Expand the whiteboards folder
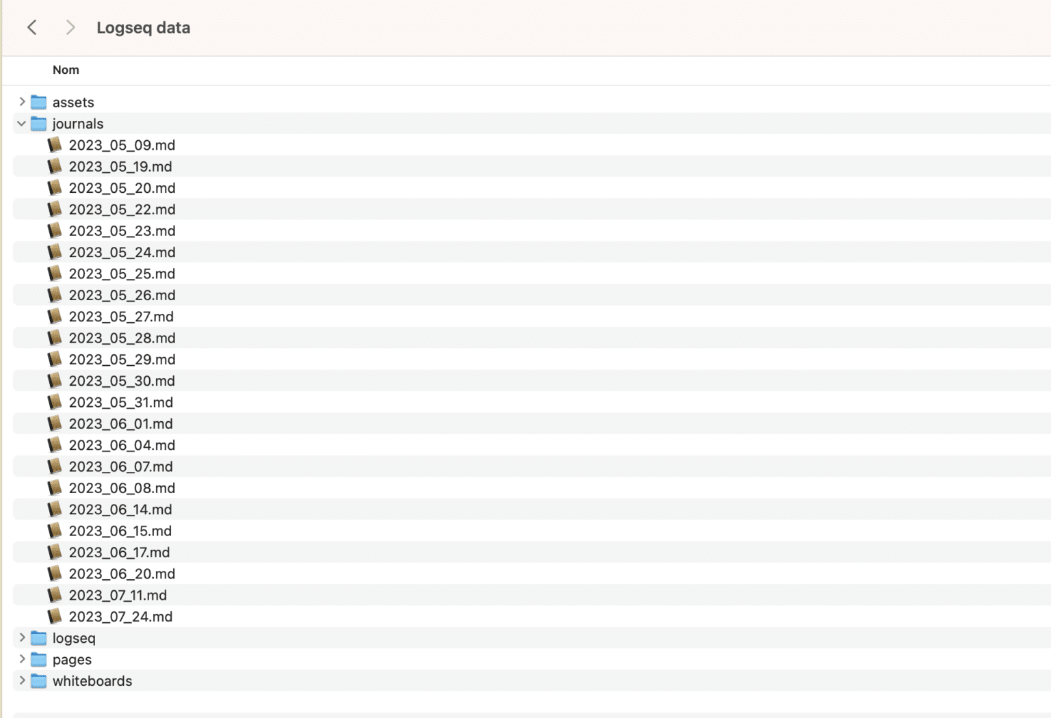 [22, 681]
